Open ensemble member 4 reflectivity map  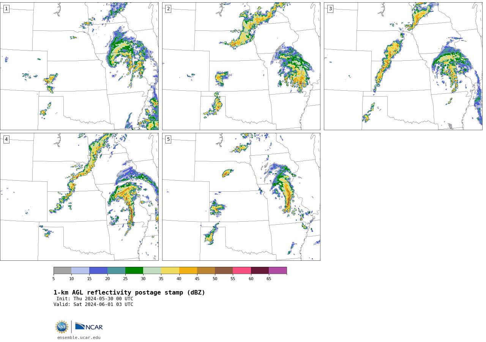(79, 197)
